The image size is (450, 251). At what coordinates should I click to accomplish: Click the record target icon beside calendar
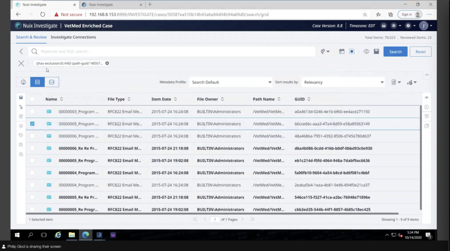tap(352, 51)
